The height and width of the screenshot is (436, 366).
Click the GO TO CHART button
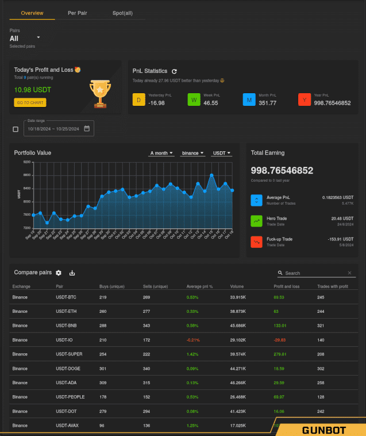click(30, 102)
